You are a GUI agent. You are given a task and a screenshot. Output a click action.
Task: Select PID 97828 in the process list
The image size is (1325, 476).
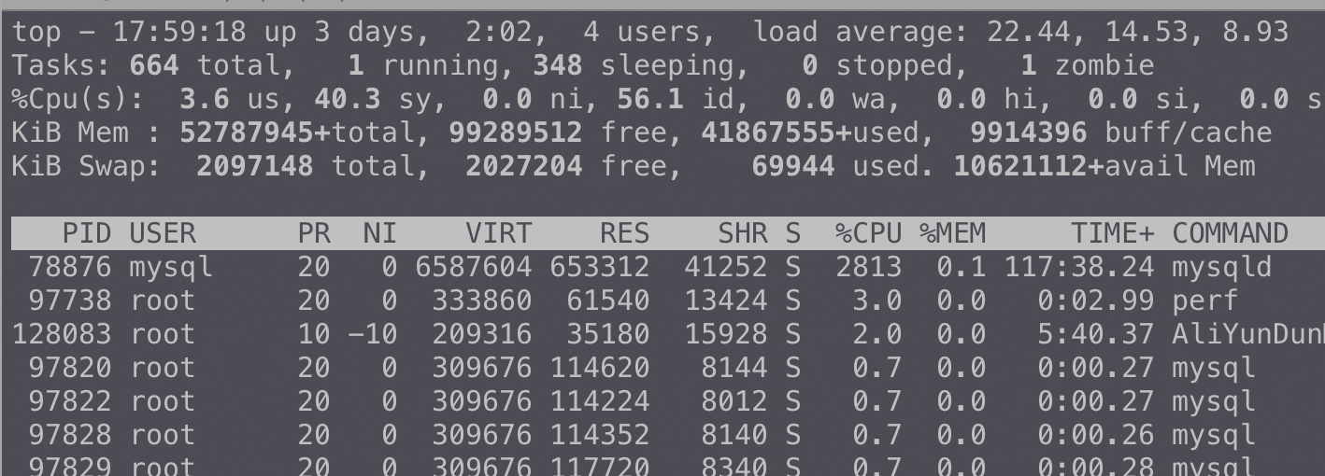click(69, 436)
